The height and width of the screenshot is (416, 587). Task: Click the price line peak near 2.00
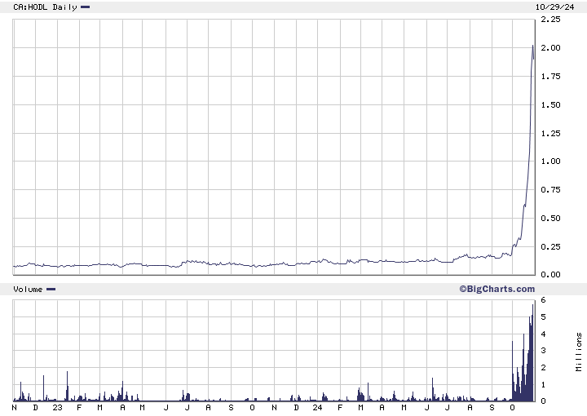coord(532,46)
